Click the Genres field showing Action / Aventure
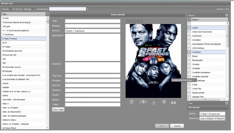The width and height of the screenshot is (234, 133). click(93, 31)
